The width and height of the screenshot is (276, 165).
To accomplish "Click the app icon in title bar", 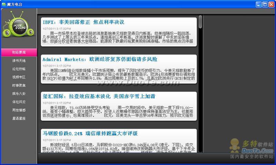I will 3,4.
